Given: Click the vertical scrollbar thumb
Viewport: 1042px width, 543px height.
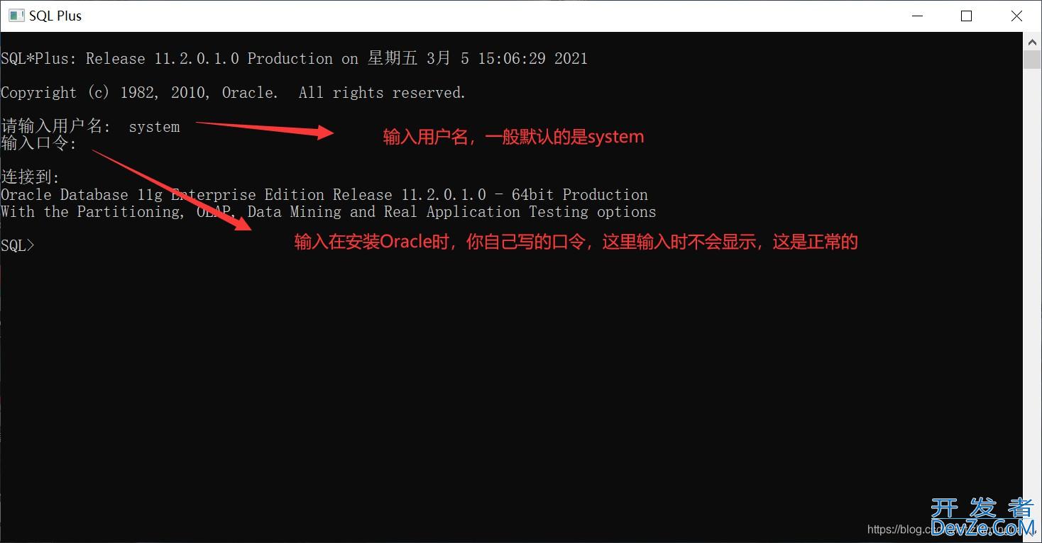Looking at the screenshot, I should (1032, 60).
